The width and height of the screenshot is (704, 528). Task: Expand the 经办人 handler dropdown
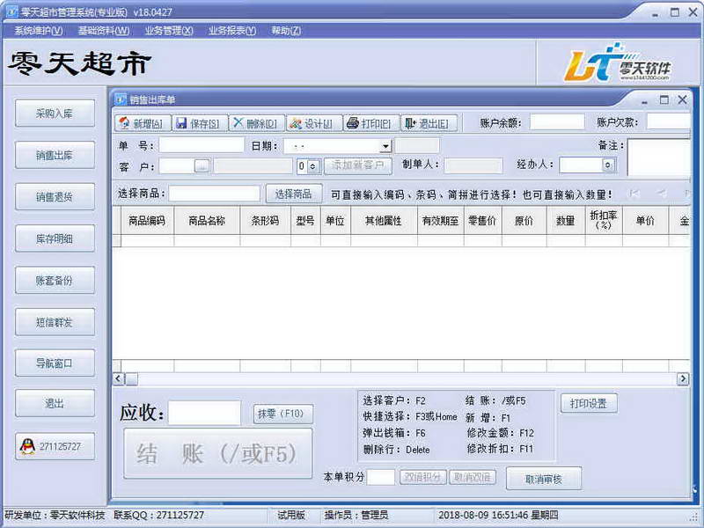(x=608, y=165)
